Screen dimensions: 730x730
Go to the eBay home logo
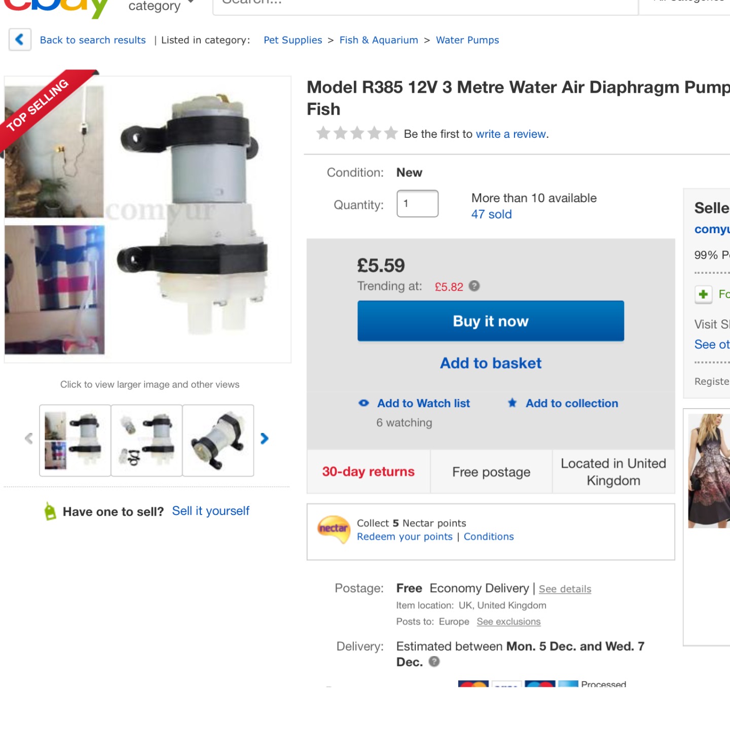pyautogui.click(x=56, y=6)
